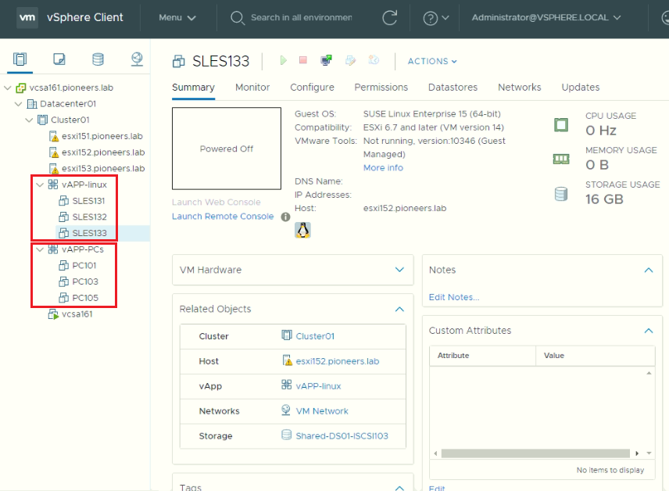Select PC105 in the tree

click(85, 298)
